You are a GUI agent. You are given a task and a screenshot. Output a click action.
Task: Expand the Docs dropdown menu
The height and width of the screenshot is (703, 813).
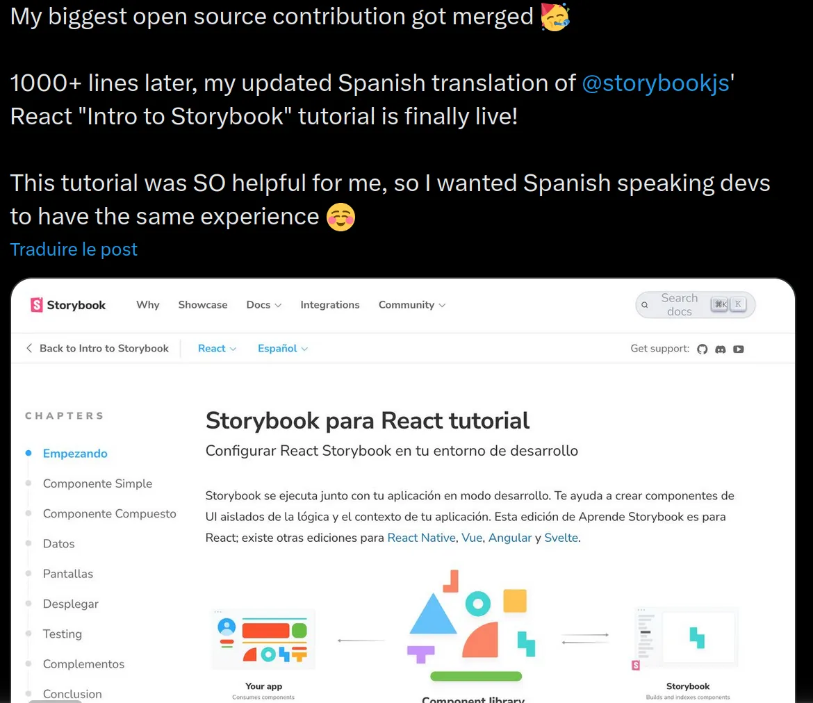click(263, 305)
